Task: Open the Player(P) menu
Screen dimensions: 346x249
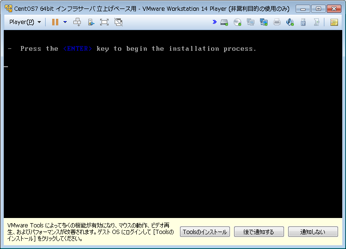Action: point(25,22)
